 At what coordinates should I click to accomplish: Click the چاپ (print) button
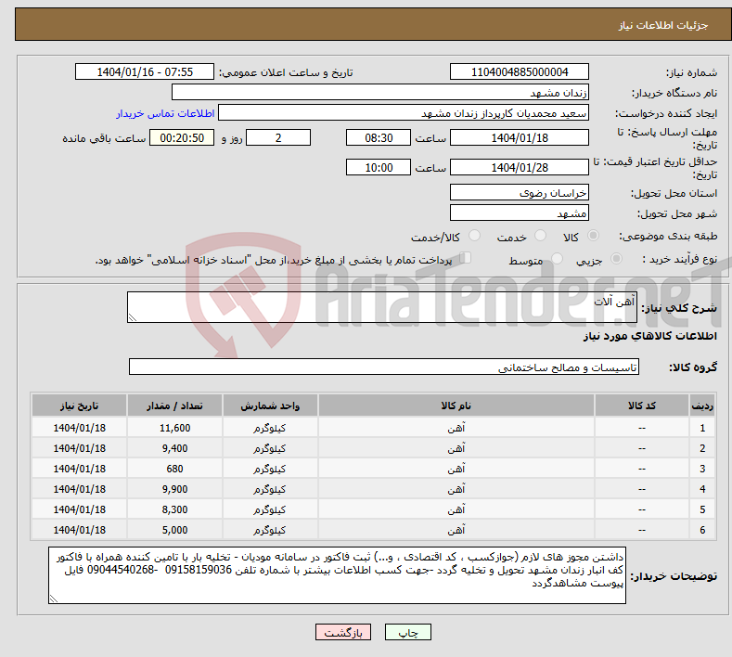pyautogui.click(x=407, y=632)
